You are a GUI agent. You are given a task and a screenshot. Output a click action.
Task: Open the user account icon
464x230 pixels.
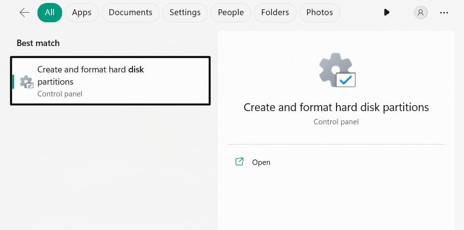[420, 13]
